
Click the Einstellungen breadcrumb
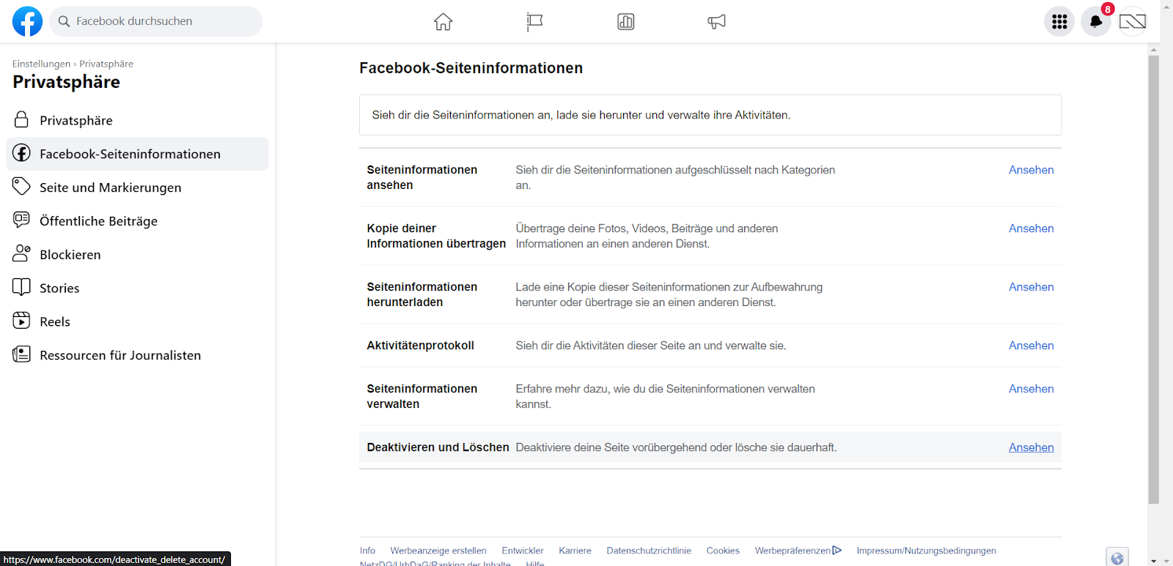(41, 64)
